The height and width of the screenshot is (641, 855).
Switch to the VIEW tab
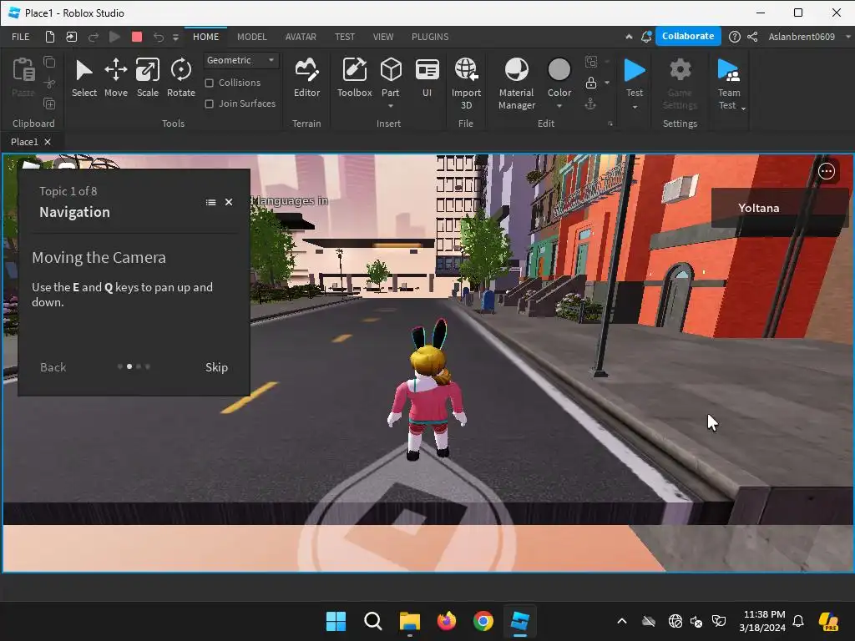point(382,37)
